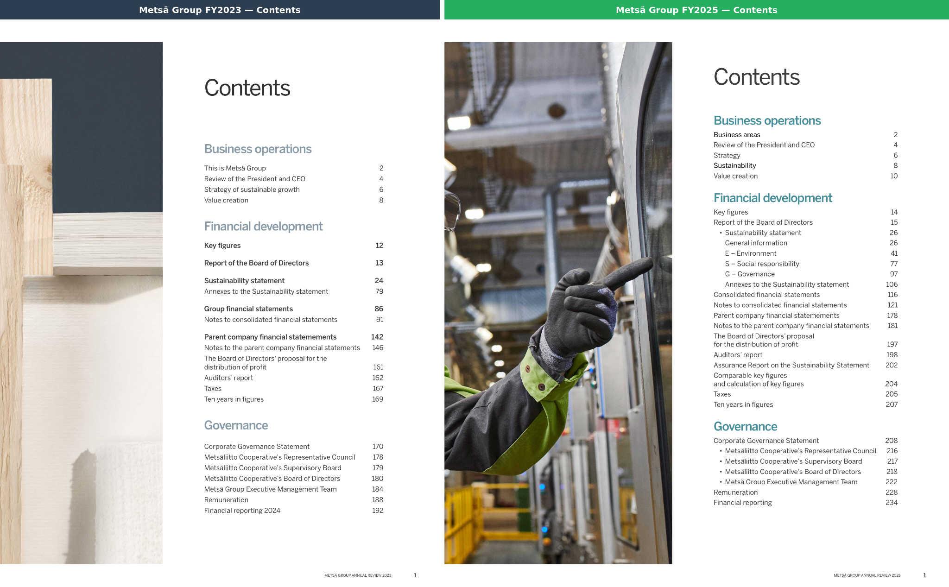
Task: Select 'Group financial statements' in FY2023 contents
Action: point(248,309)
